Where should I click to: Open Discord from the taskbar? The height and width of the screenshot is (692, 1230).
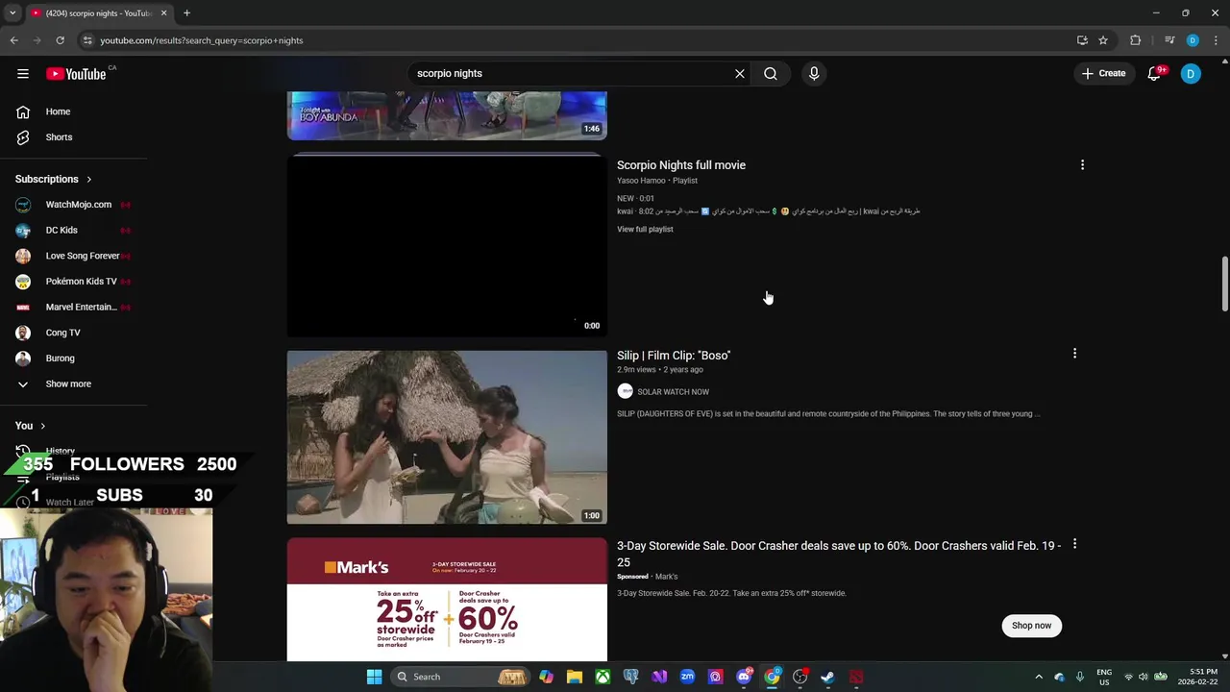tap(744, 677)
